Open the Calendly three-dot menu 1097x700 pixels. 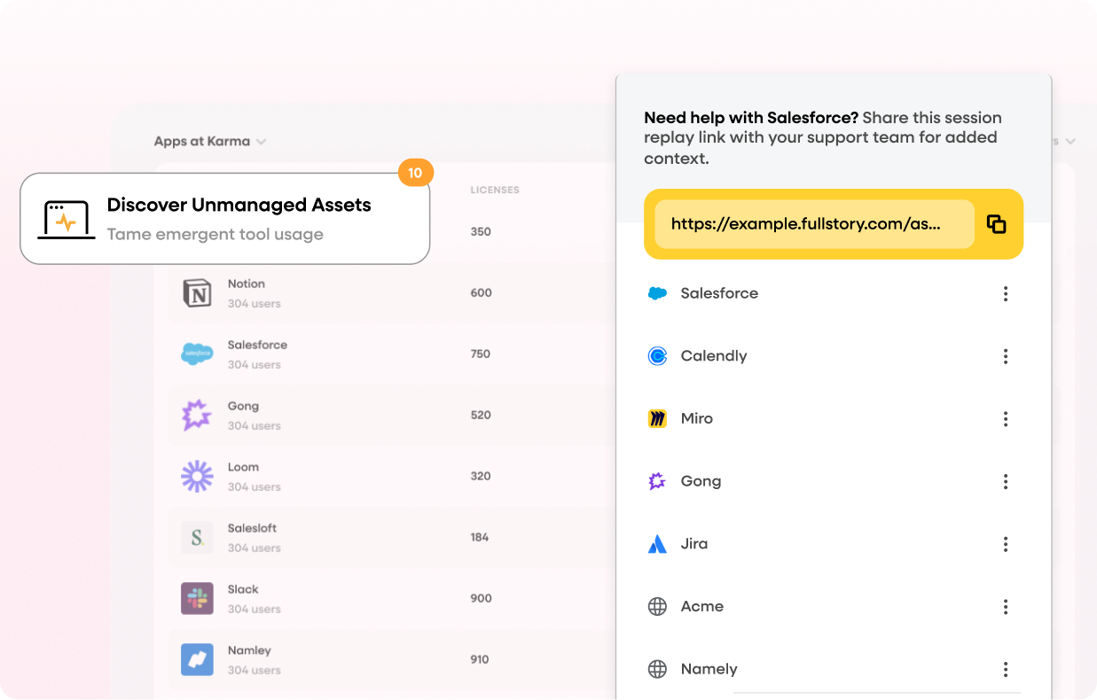[1006, 356]
